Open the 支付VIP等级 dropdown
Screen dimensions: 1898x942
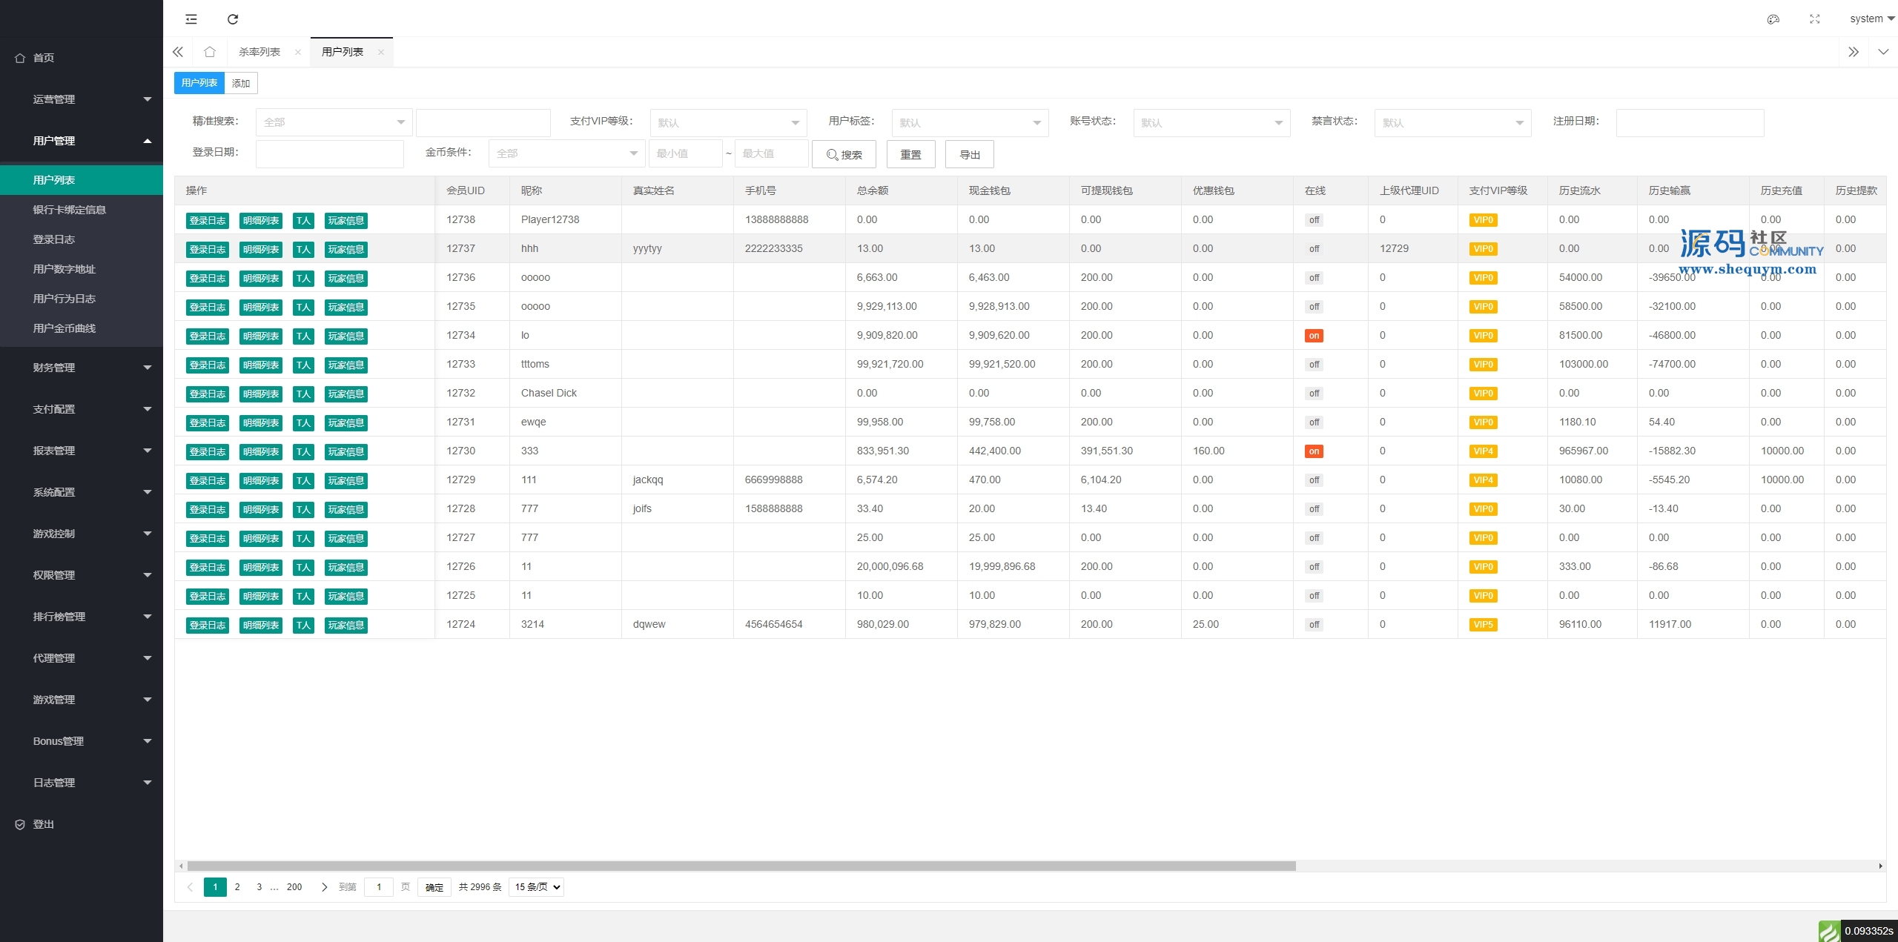pos(727,123)
